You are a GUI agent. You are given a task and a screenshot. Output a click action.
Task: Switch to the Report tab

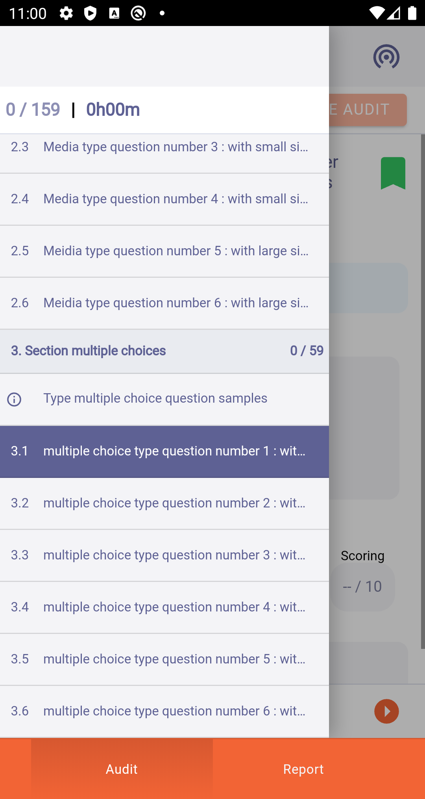pyautogui.click(x=303, y=769)
